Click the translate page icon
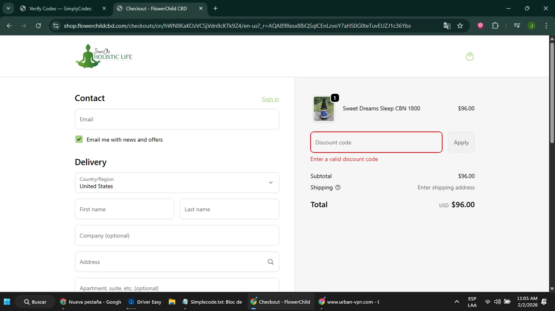Viewport: 555px width, 311px height. coord(447,26)
